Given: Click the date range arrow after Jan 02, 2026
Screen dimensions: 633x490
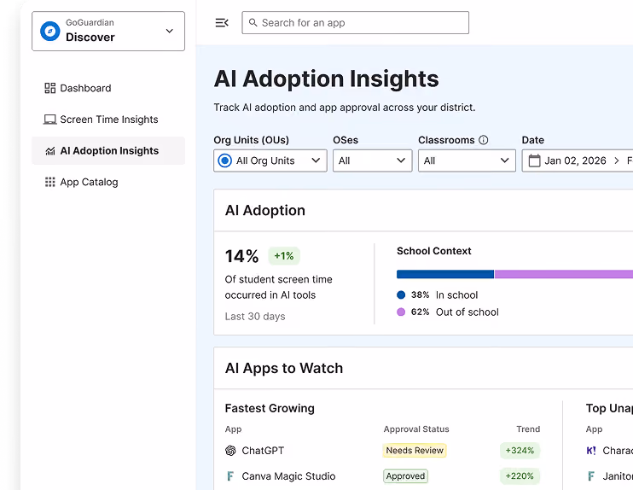Looking at the screenshot, I should click(x=617, y=160).
